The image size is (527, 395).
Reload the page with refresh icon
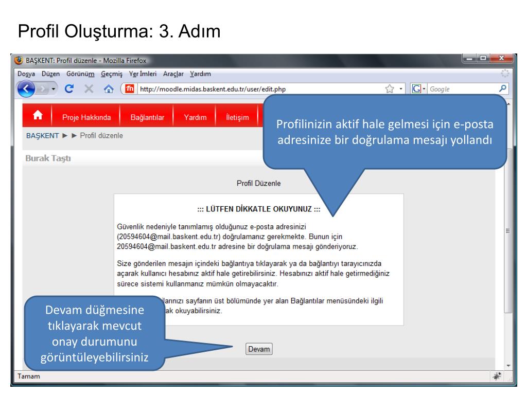click(69, 88)
